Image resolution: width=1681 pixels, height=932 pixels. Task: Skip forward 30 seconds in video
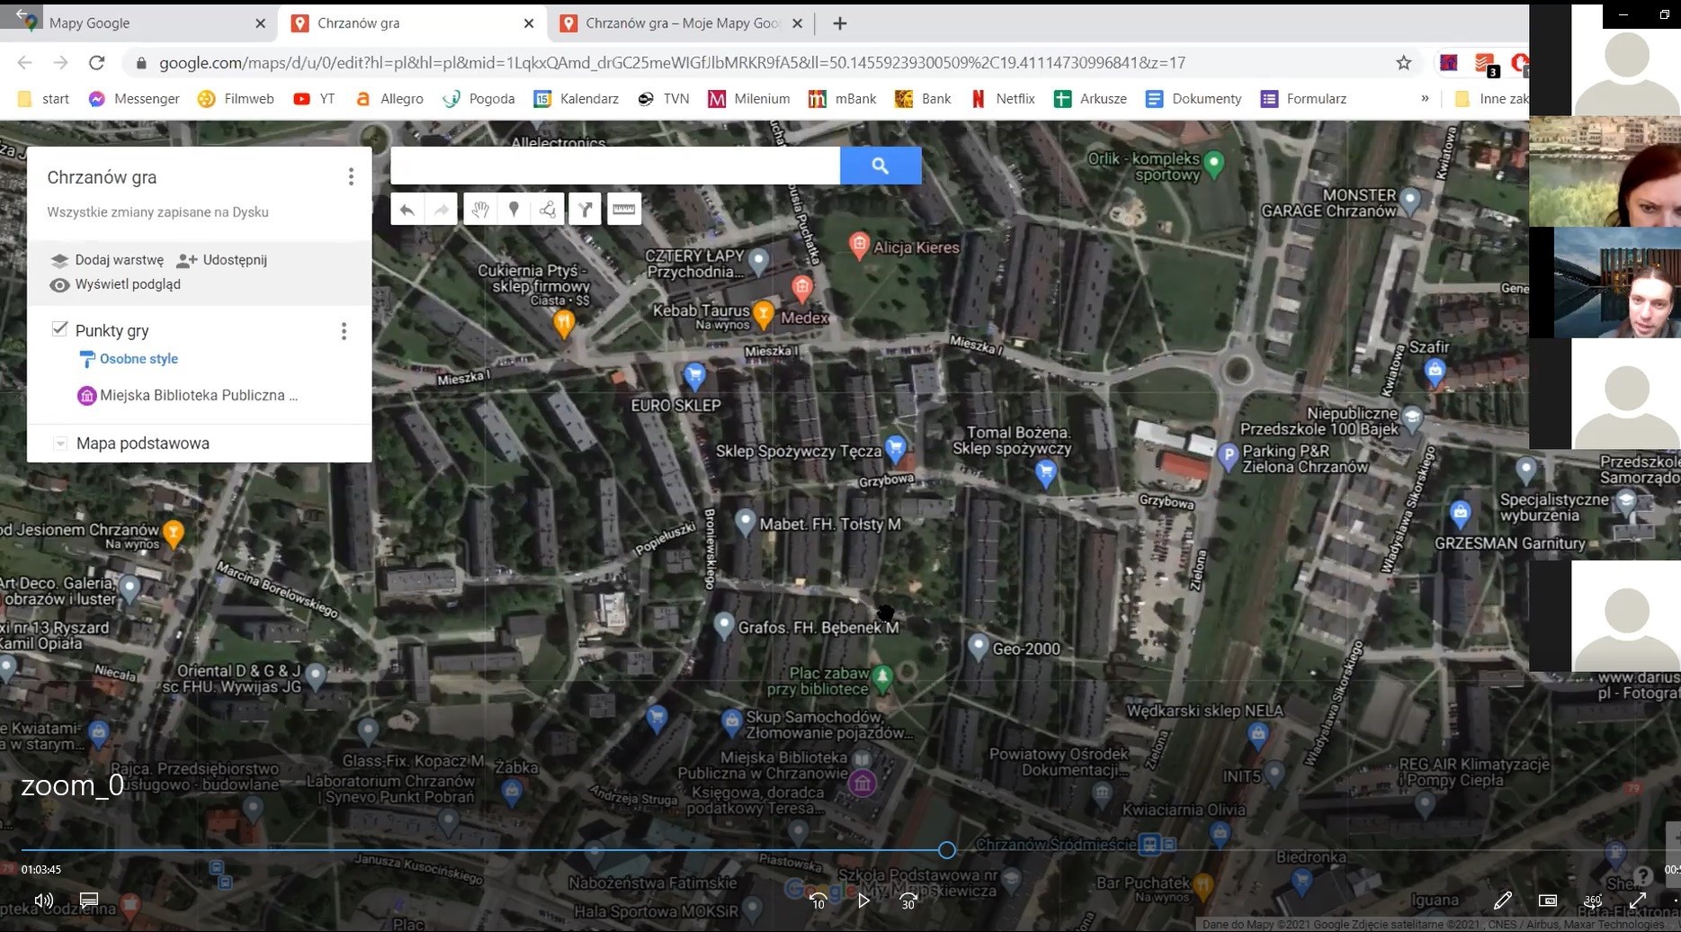click(908, 900)
